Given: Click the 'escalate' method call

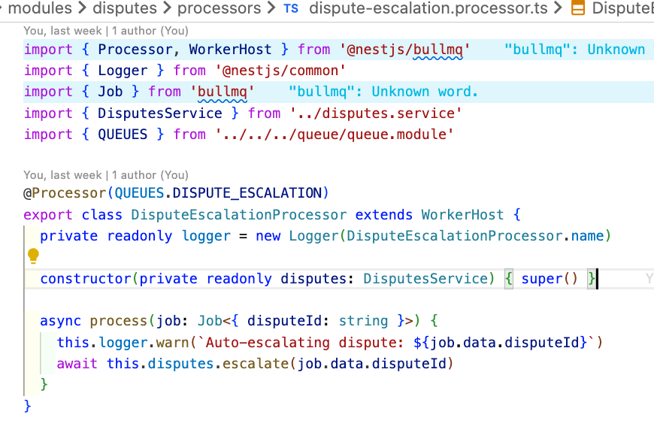Looking at the screenshot, I should [x=256, y=363].
